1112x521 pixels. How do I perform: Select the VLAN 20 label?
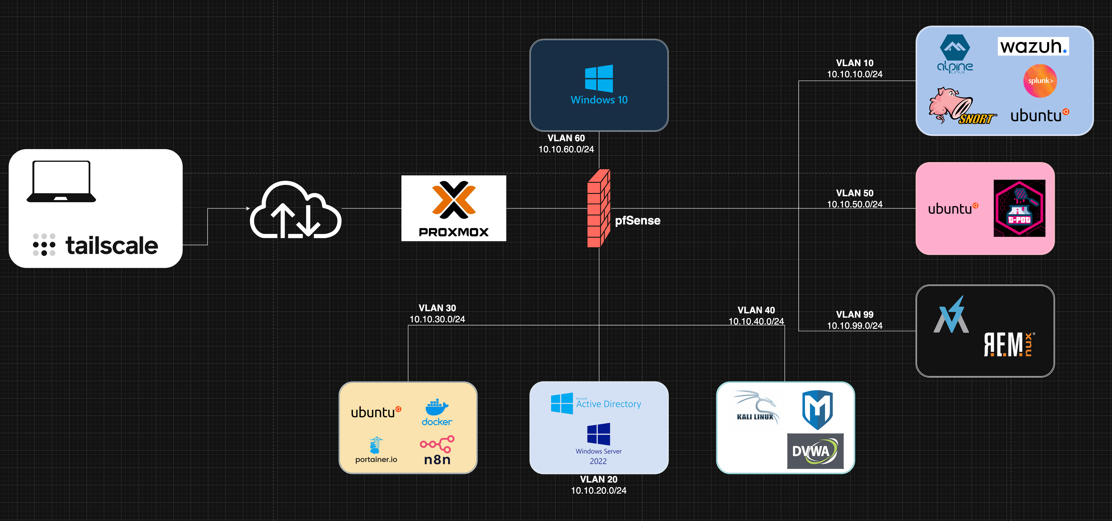(599, 479)
